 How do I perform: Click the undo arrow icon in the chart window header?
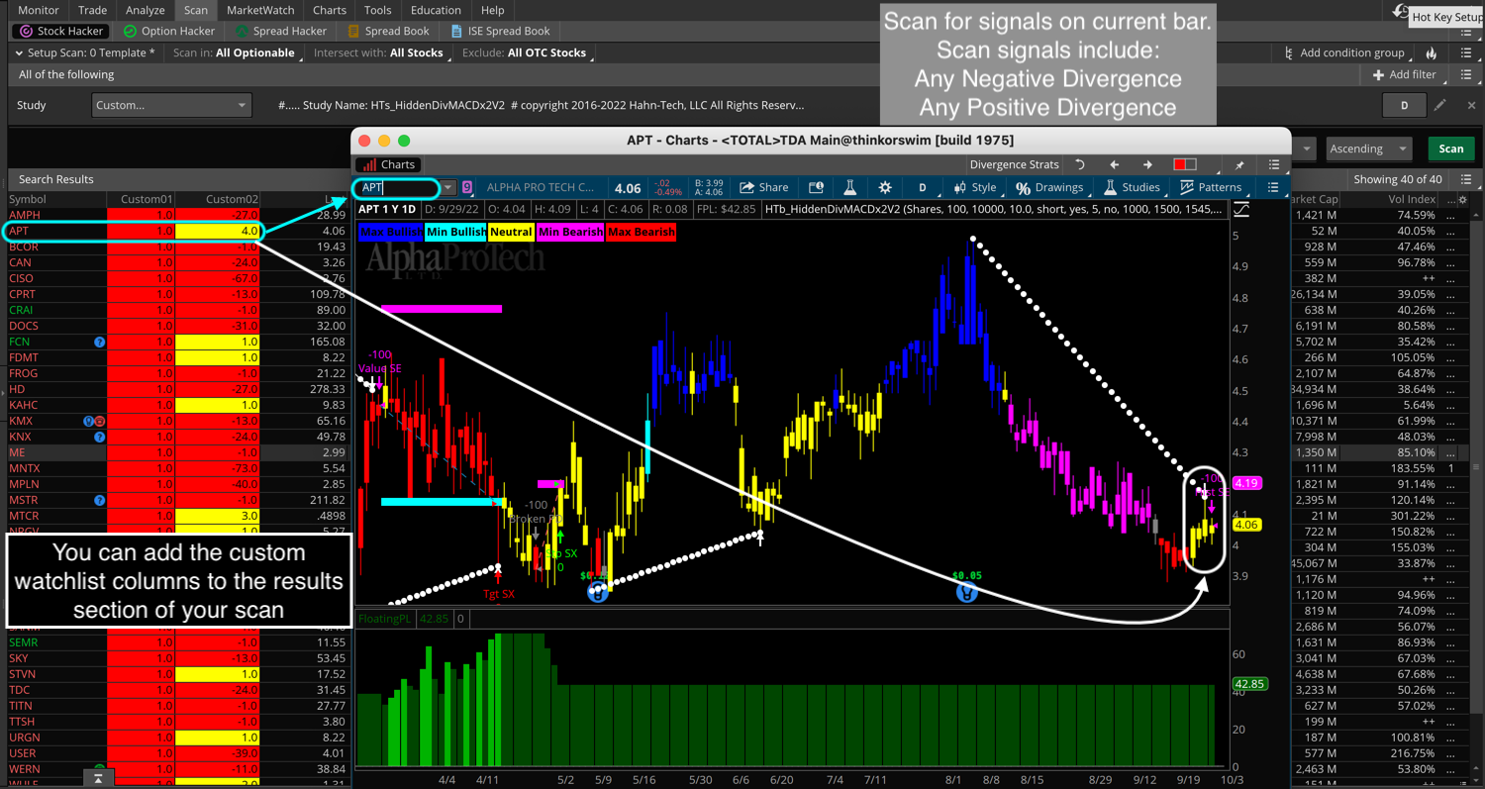pos(1080,164)
